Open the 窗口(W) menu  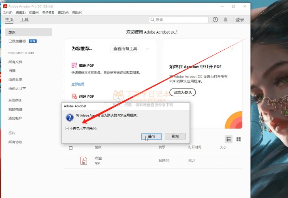(63, 13)
